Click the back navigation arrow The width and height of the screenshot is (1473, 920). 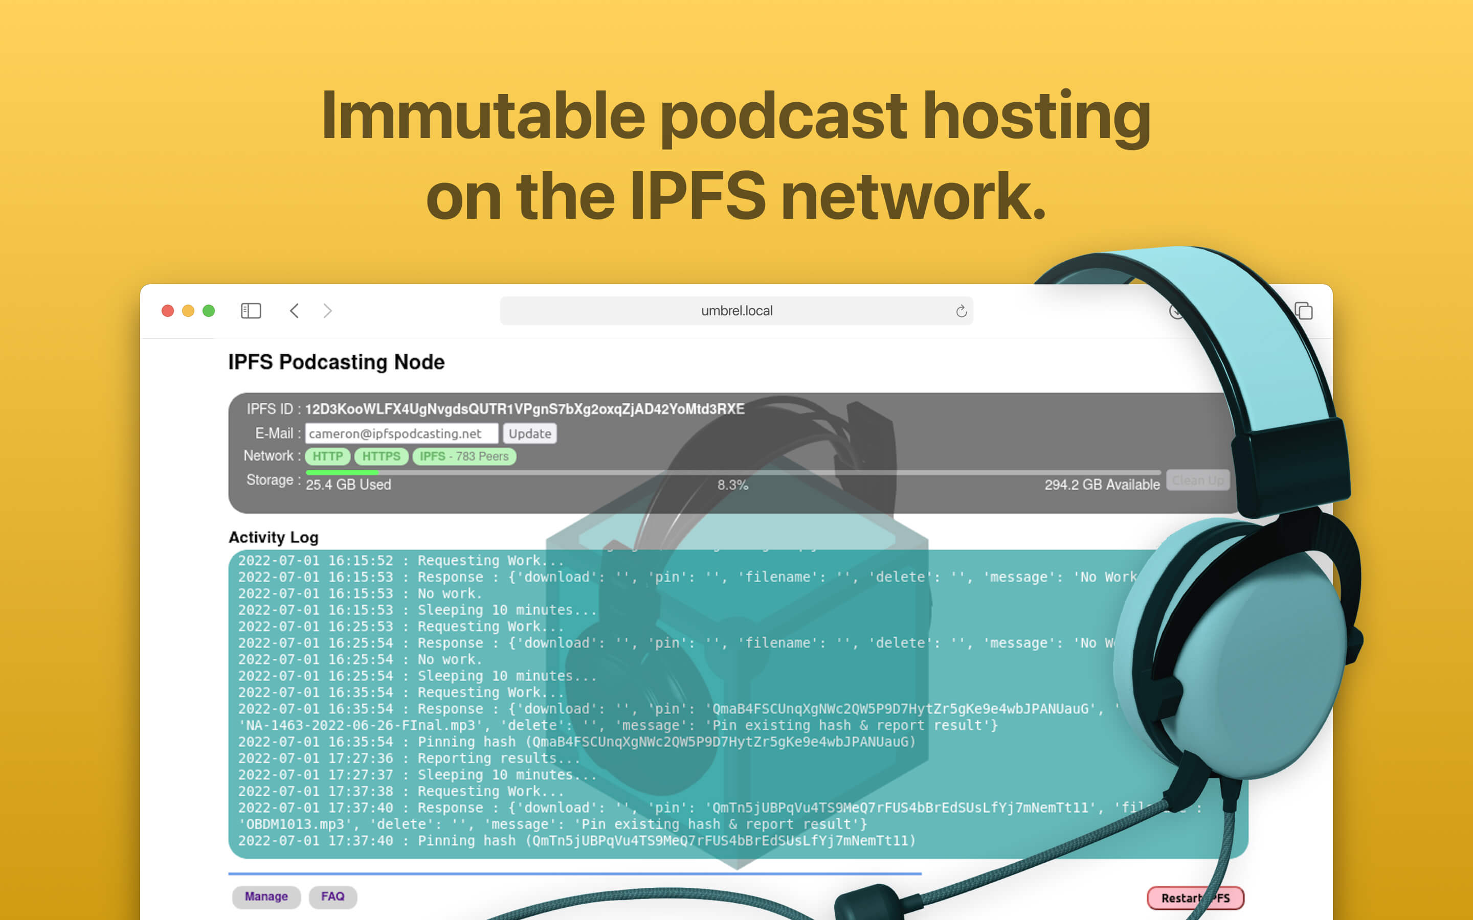(x=294, y=311)
